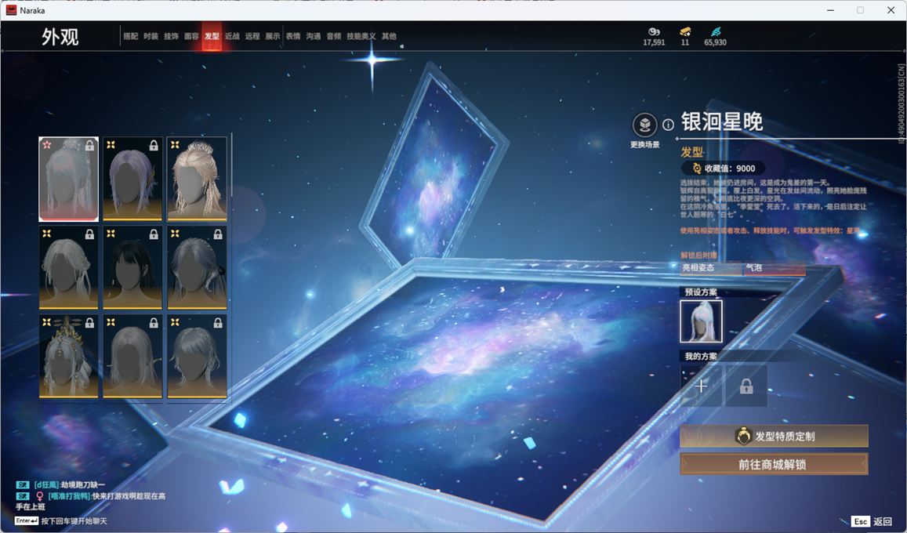Open the 近战 weapons tab

coord(232,36)
